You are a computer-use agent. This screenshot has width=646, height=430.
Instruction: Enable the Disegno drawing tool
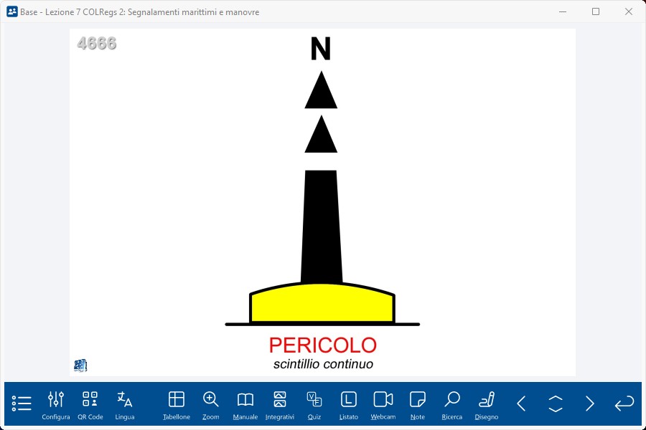pyautogui.click(x=487, y=404)
